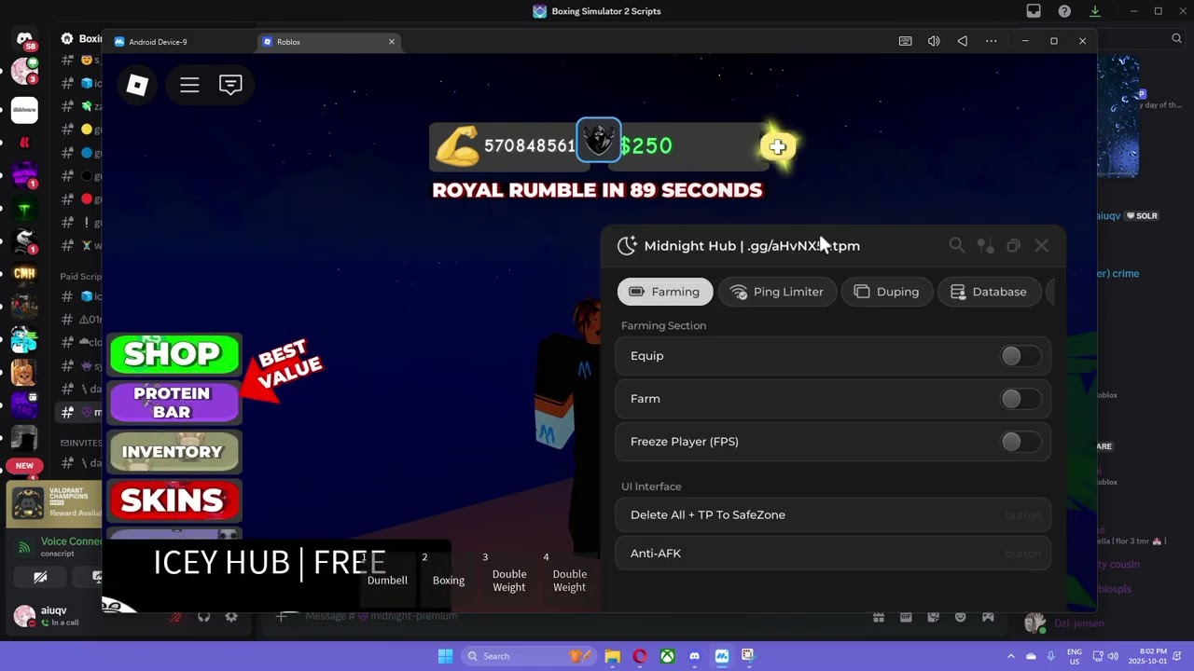Open the Discord sticker picker

pos(933,617)
